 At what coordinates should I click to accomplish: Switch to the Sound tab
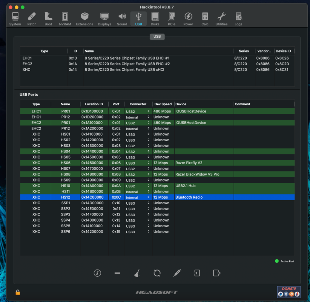[x=122, y=19]
